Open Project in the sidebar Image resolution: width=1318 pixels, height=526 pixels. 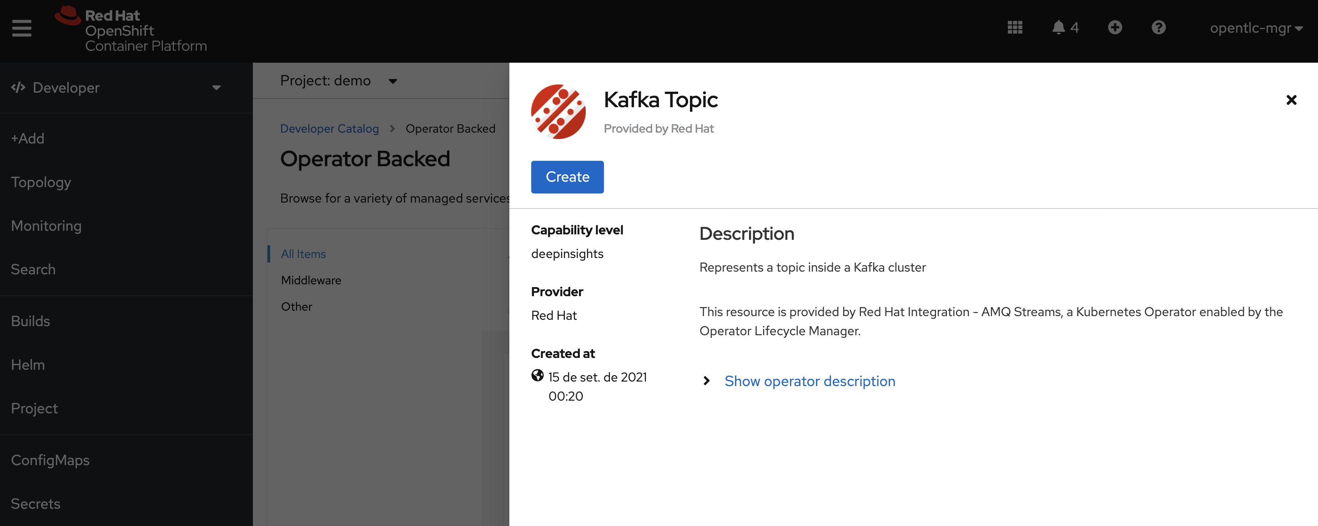34,408
